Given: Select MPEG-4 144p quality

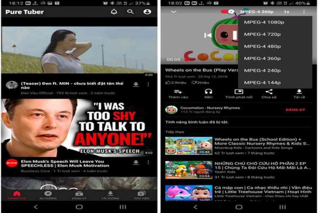Looking at the screenshot, I should (275, 83).
